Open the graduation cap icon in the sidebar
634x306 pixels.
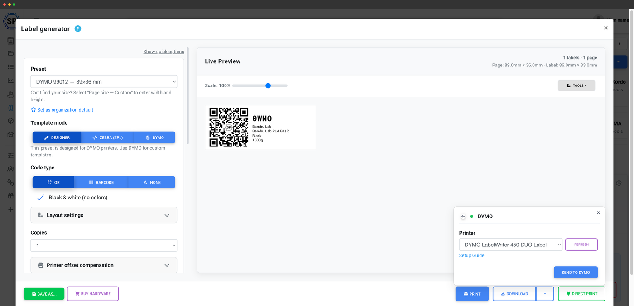(x=11, y=135)
